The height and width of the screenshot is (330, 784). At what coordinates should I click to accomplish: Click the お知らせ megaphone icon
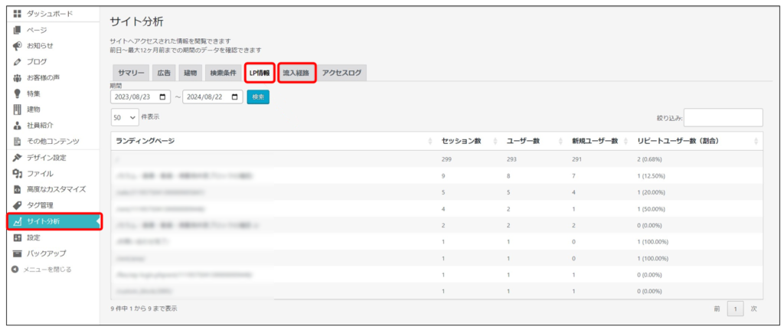17,46
